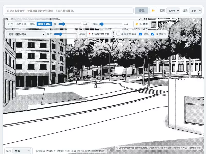Select the 線稿+網點 render mode tab
The width and height of the screenshot is (206, 154).
click(44, 24)
